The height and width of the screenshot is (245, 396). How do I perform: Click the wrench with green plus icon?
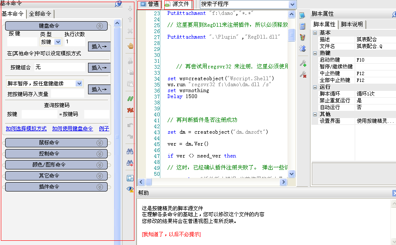point(303,64)
